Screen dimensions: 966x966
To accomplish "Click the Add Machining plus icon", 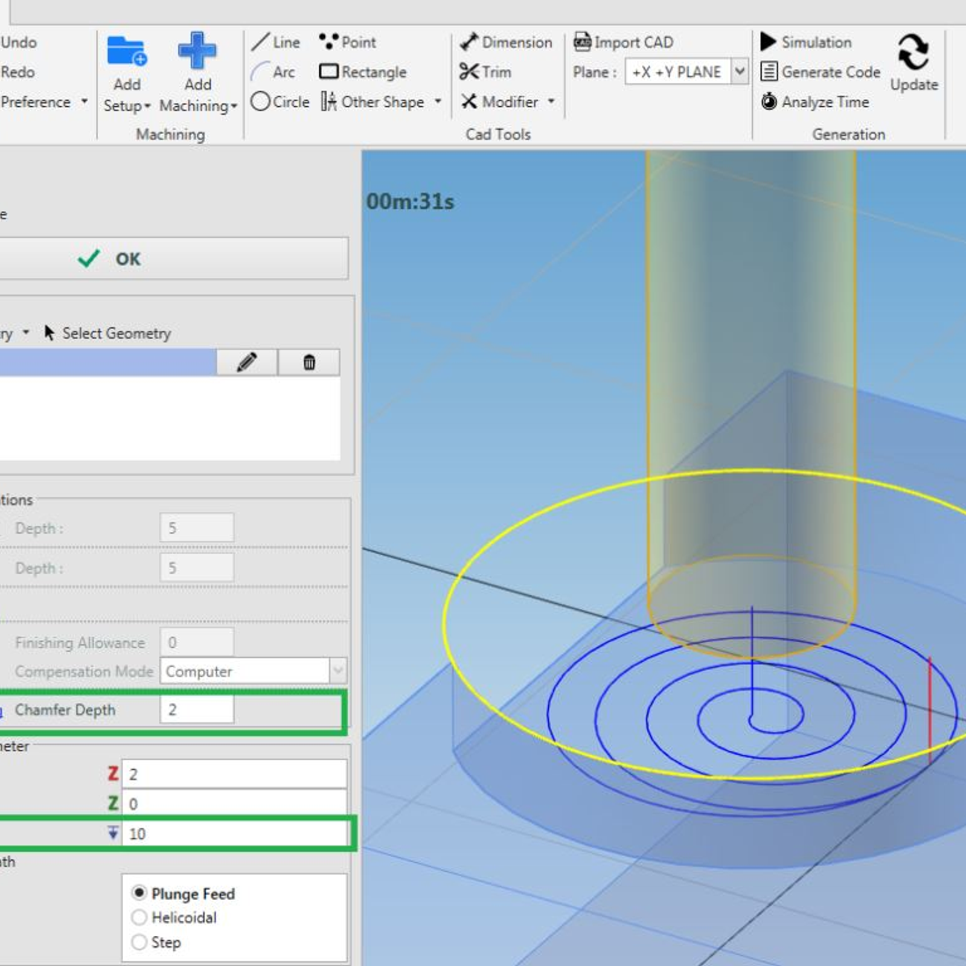I will click(197, 50).
